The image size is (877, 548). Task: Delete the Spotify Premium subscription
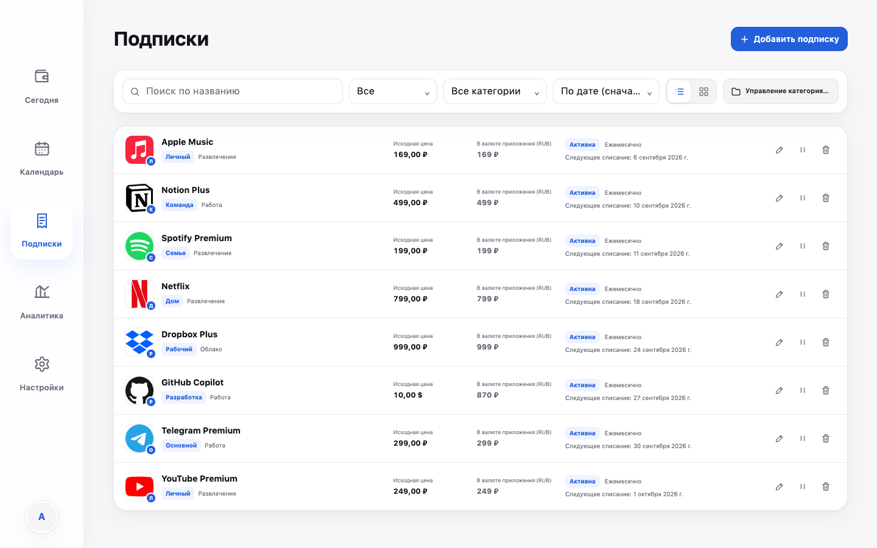tap(826, 246)
